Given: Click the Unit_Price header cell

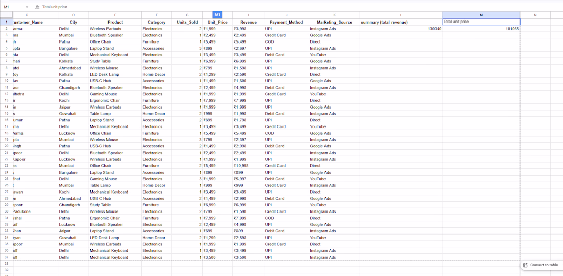Looking at the screenshot, I should click(x=218, y=22).
